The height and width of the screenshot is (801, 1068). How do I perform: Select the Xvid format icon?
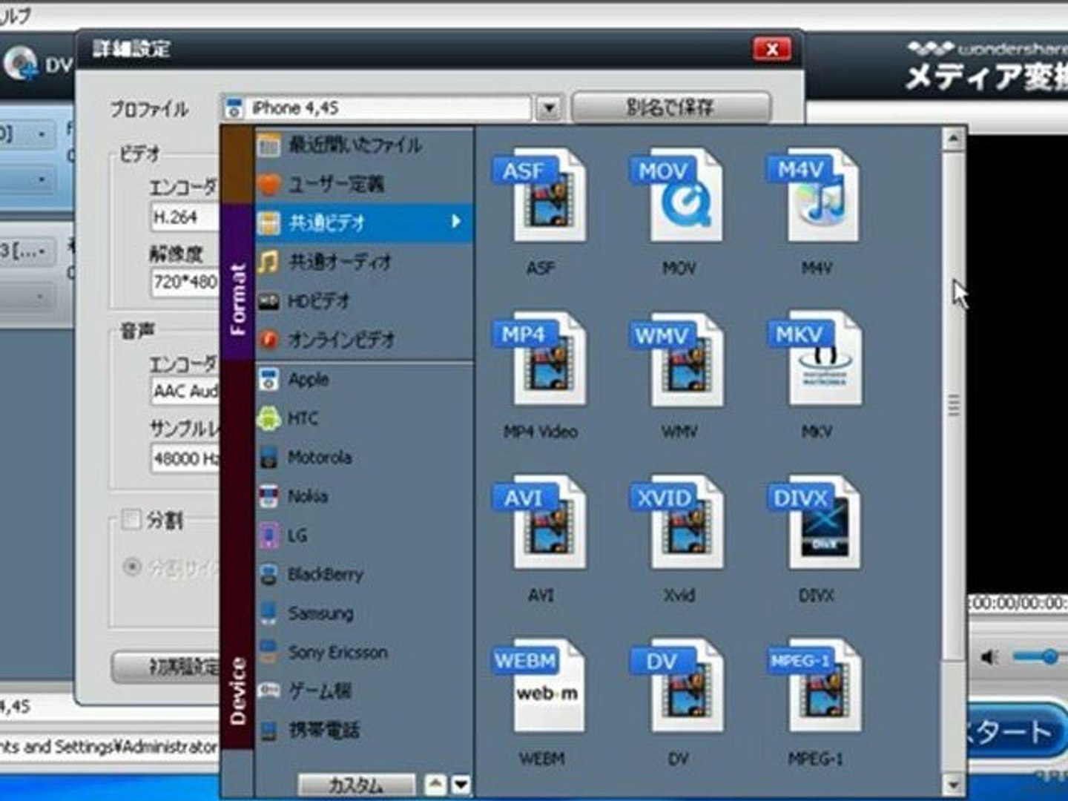(677, 523)
